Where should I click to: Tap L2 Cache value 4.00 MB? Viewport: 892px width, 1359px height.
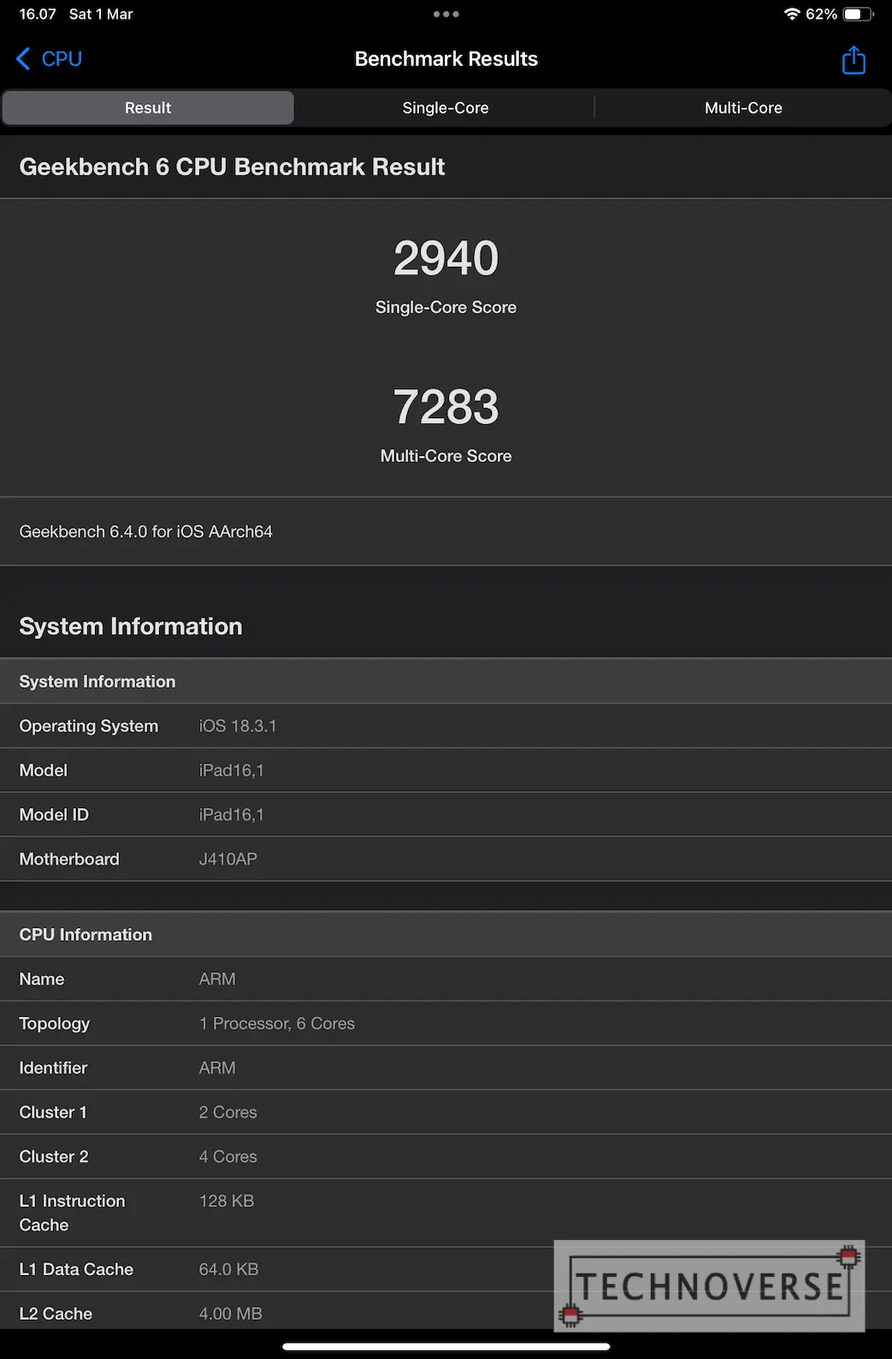pyautogui.click(x=231, y=1315)
